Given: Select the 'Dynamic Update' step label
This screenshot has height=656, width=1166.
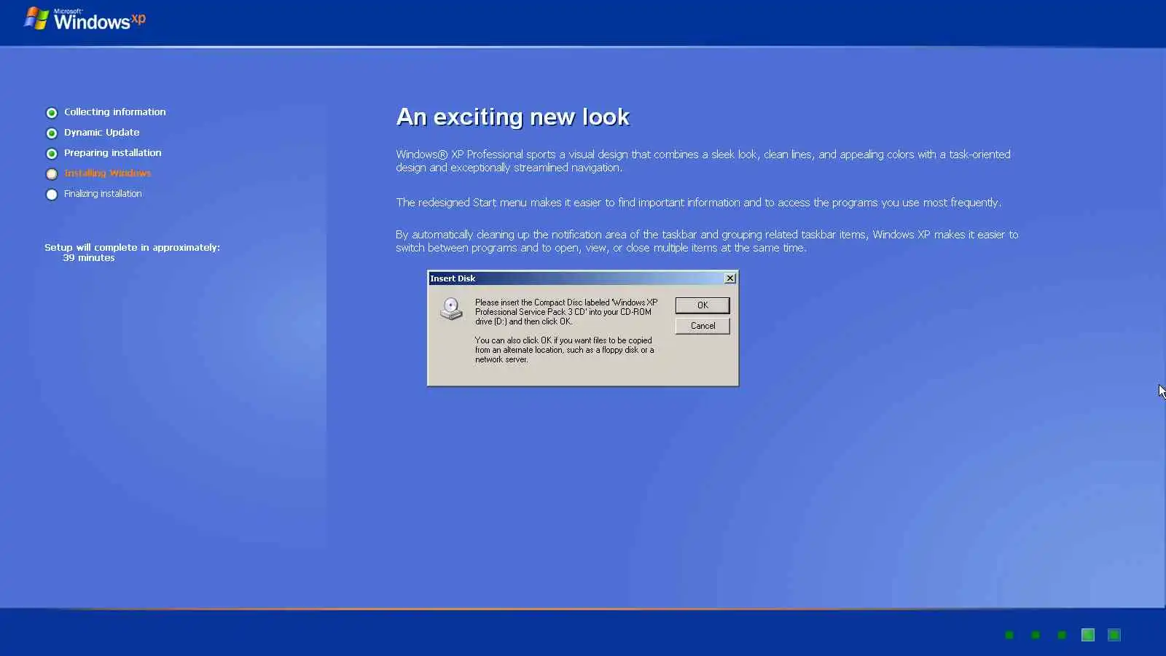Looking at the screenshot, I should [x=101, y=133].
